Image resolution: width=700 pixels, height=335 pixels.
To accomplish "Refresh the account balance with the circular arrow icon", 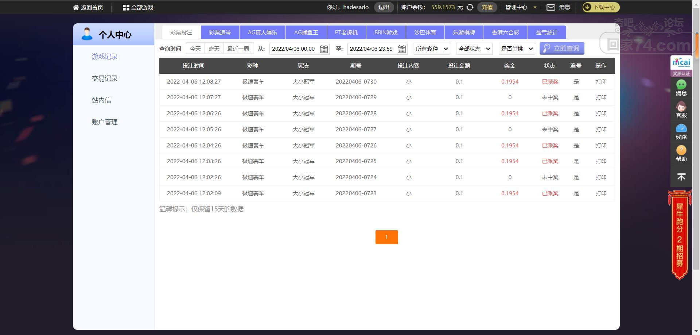I will pos(470,7).
